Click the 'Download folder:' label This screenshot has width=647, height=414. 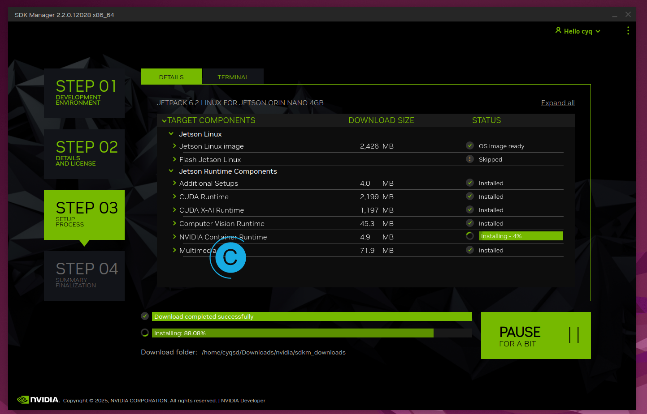click(169, 352)
